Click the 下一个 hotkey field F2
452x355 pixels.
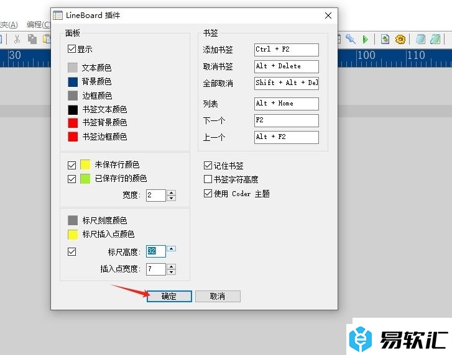point(287,120)
